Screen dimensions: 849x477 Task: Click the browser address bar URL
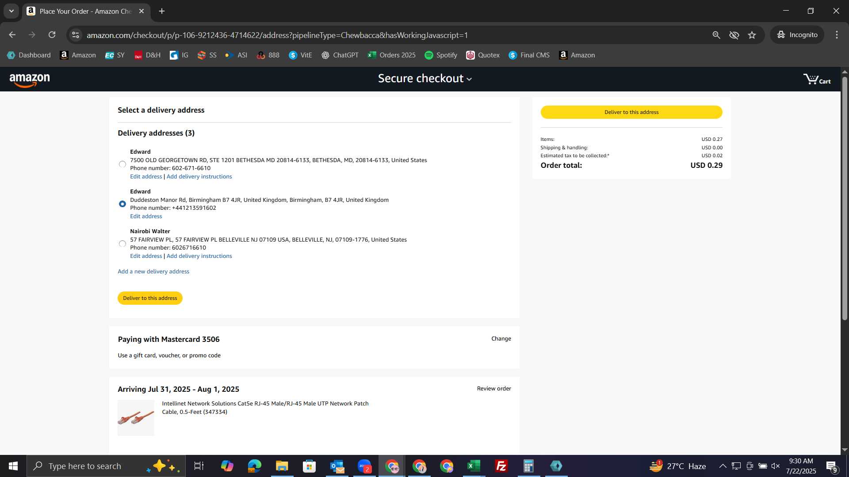(x=277, y=35)
